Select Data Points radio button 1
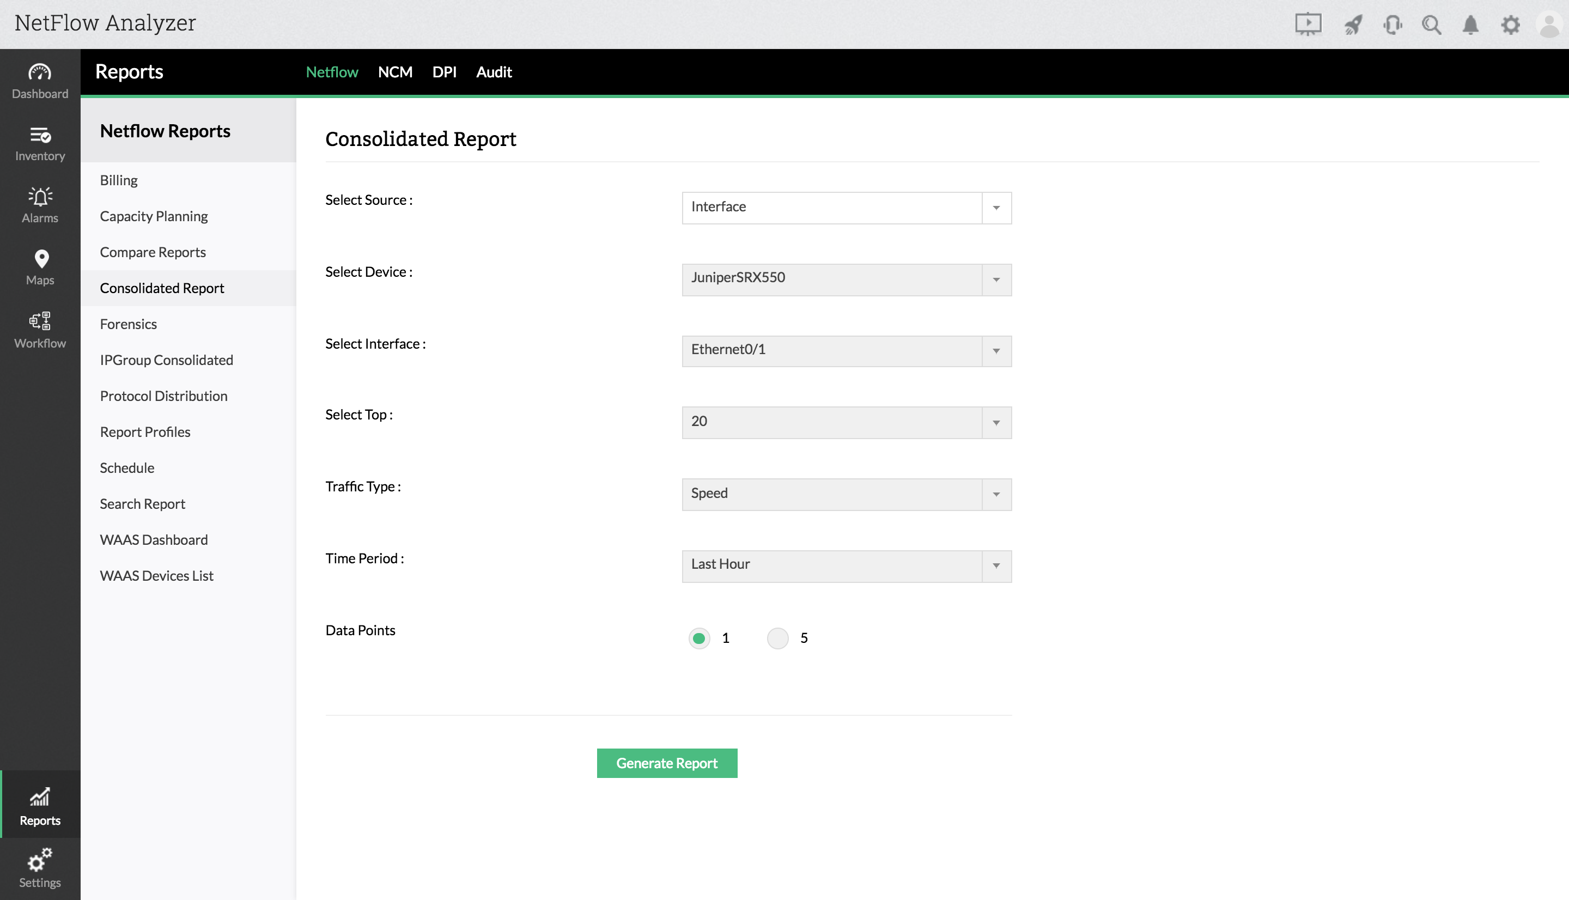The image size is (1569, 900). coord(699,638)
